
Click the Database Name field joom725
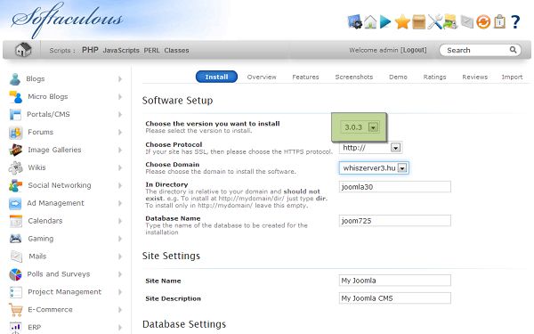394,221
